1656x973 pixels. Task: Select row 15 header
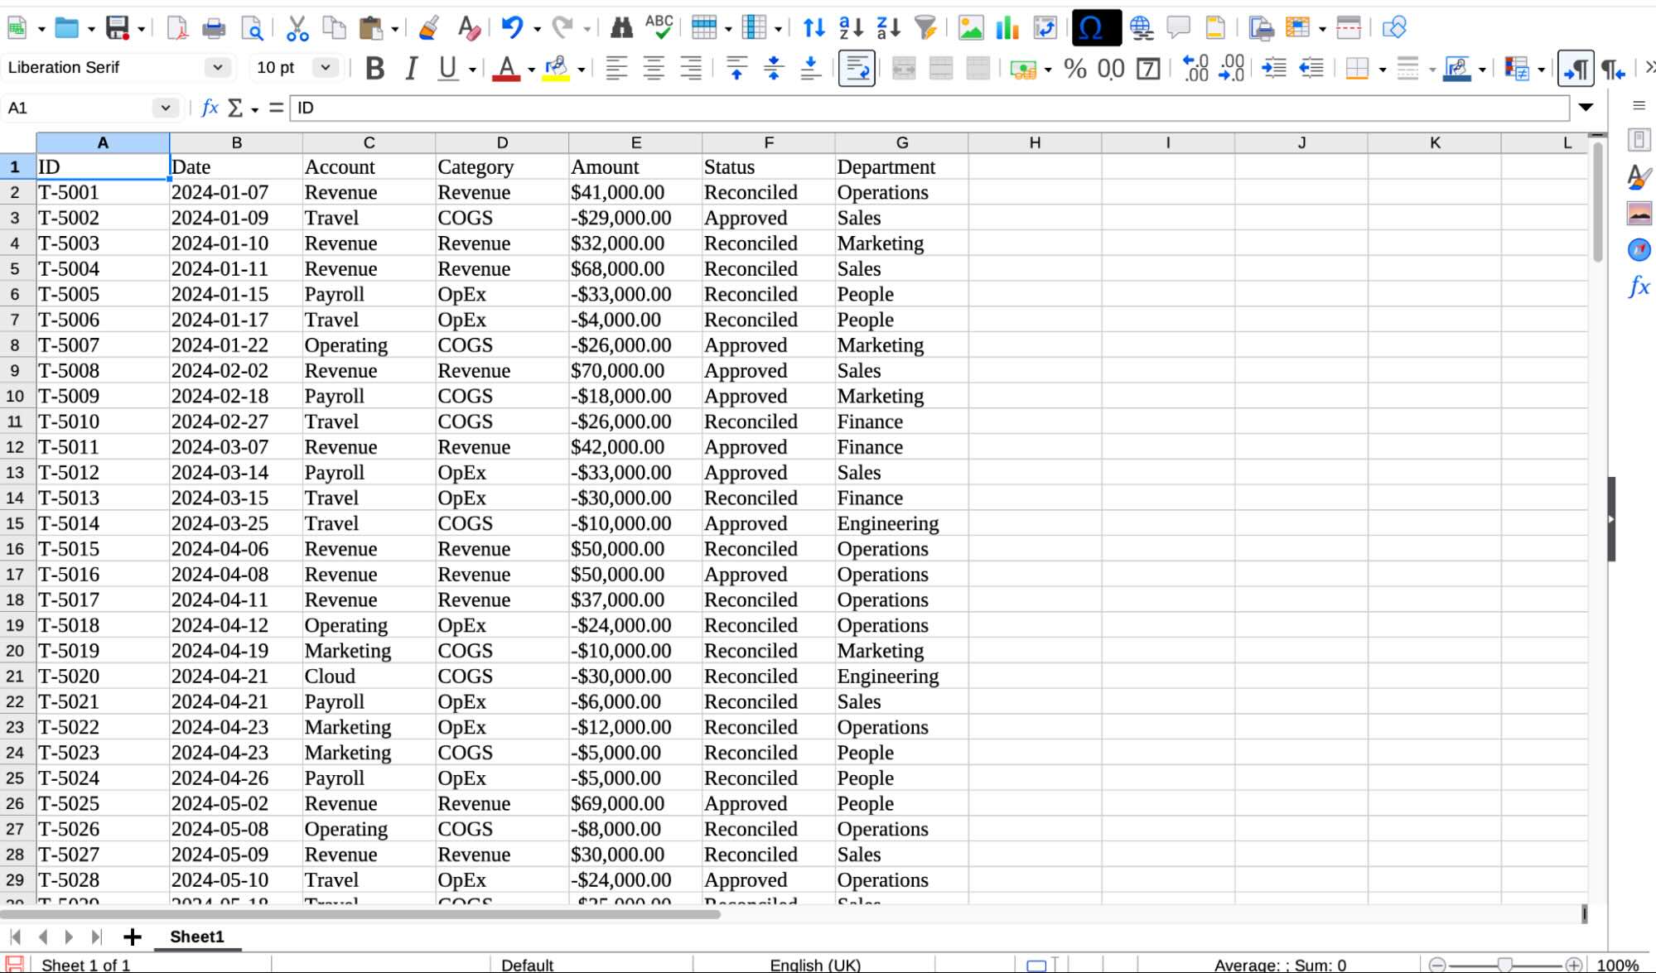(x=16, y=523)
